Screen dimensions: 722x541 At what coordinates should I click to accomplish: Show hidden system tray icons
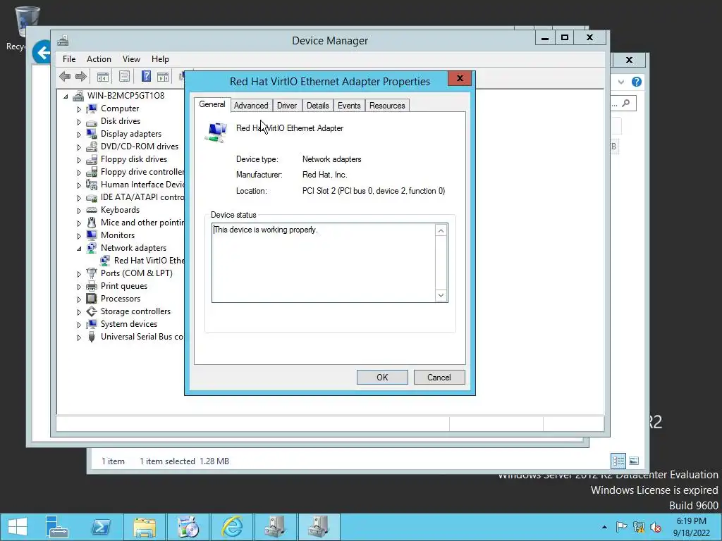click(604, 527)
